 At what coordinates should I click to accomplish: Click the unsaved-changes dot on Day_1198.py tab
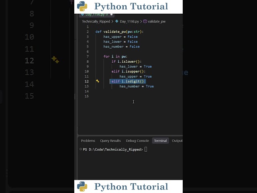[x=112, y=14]
